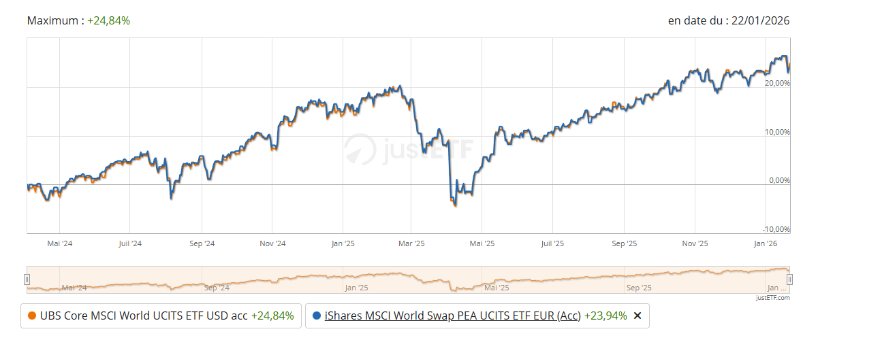Click the Maximum +24,84% header value
The width and height of the screenshot is (882, 340).
(108, 20)
